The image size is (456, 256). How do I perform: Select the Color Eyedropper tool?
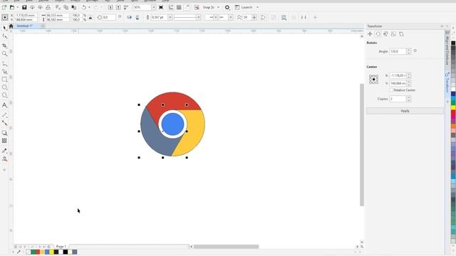[x=4, y=151]
